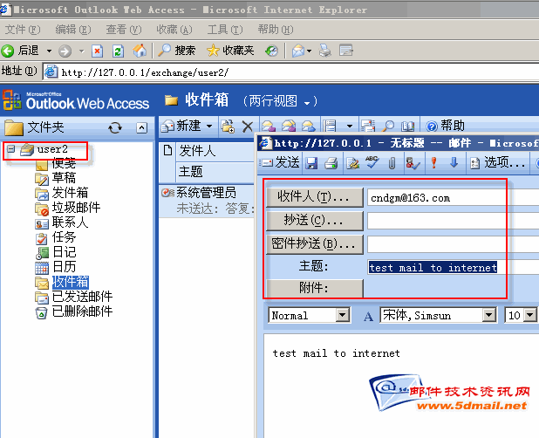Click the Print icon in compose toolbar
Screen dimensions: 539x438
[332, 162]
